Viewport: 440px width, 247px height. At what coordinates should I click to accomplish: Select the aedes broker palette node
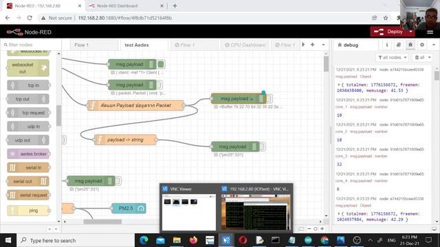pos(28,154)
